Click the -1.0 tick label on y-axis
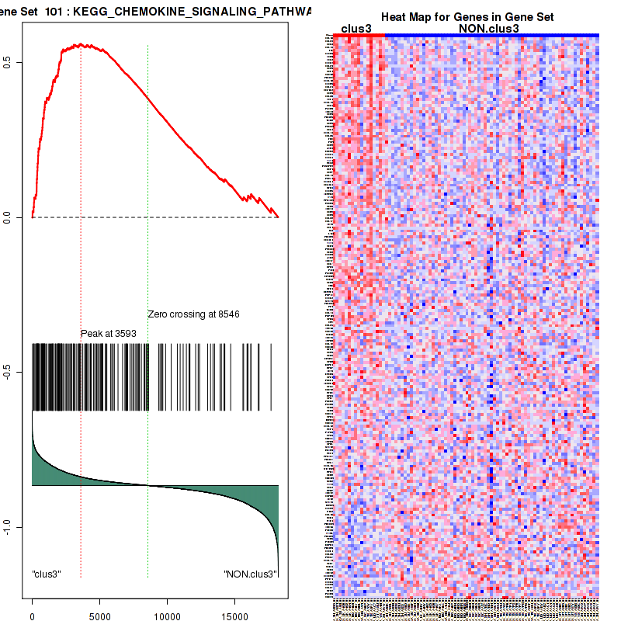Image resolution: width=621 pixels, height=621 pixels. coord(7,527)
